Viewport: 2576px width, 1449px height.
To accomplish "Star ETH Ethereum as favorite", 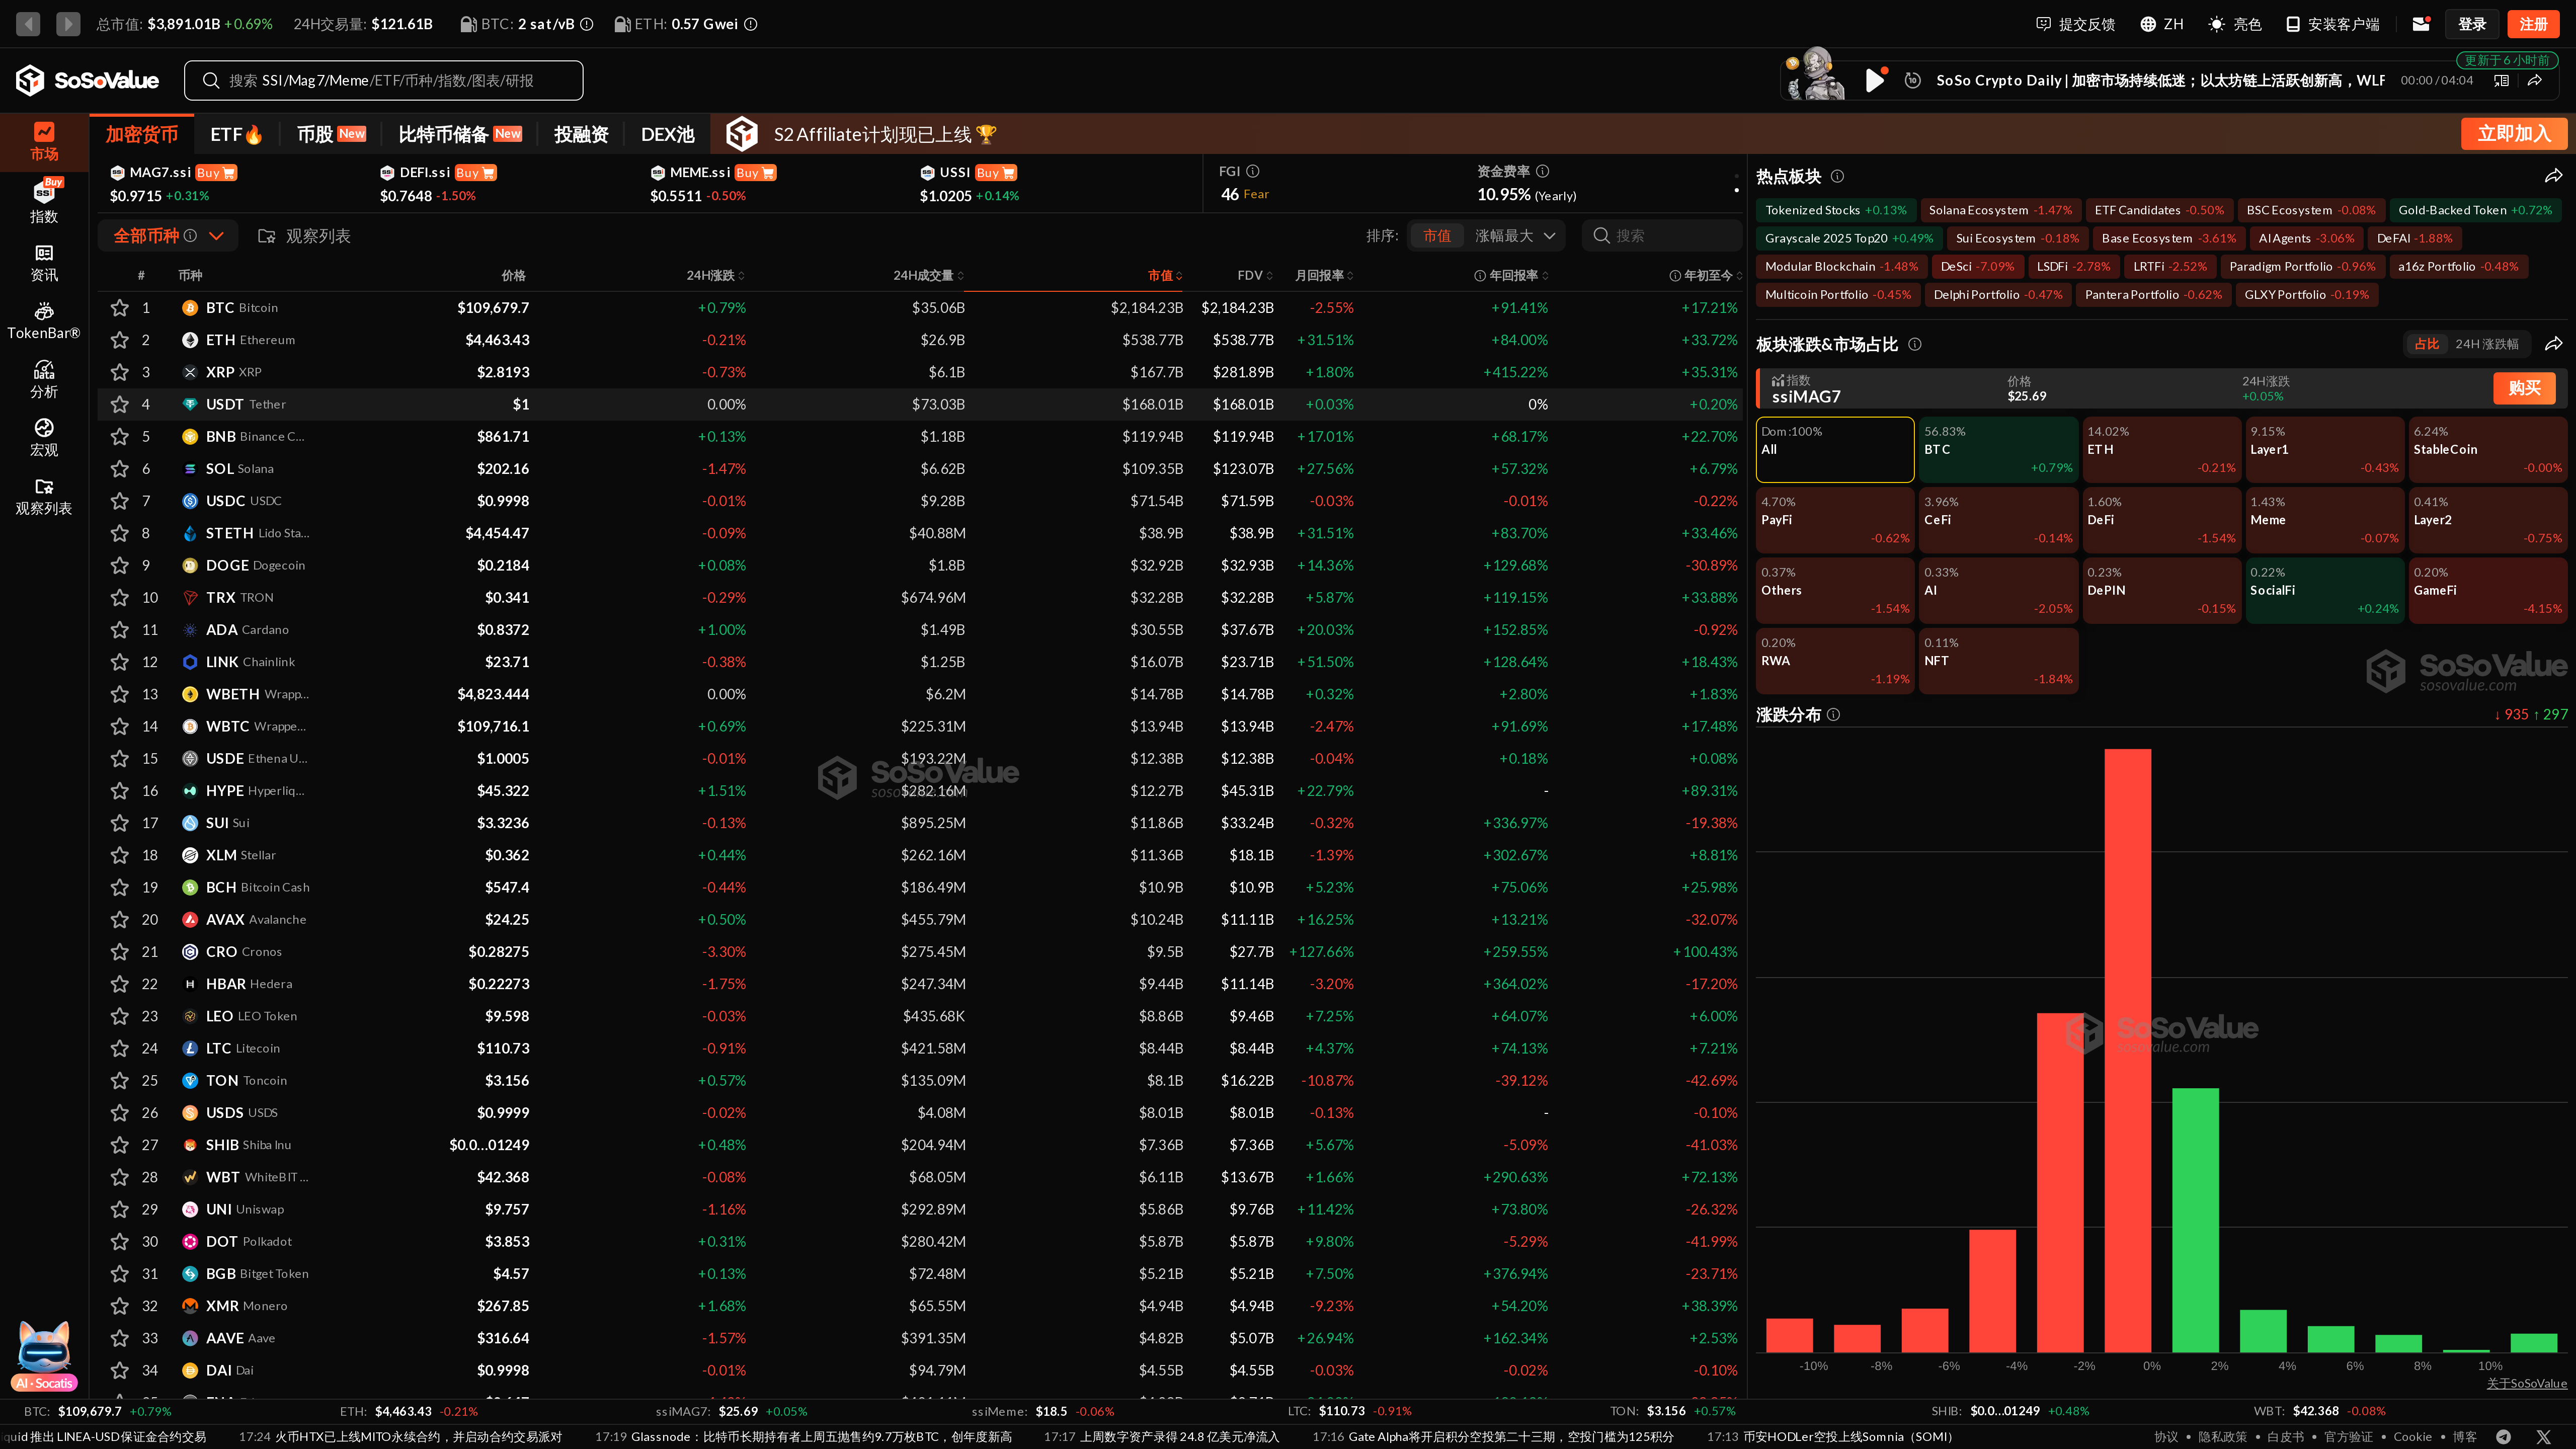I will 120,340.
